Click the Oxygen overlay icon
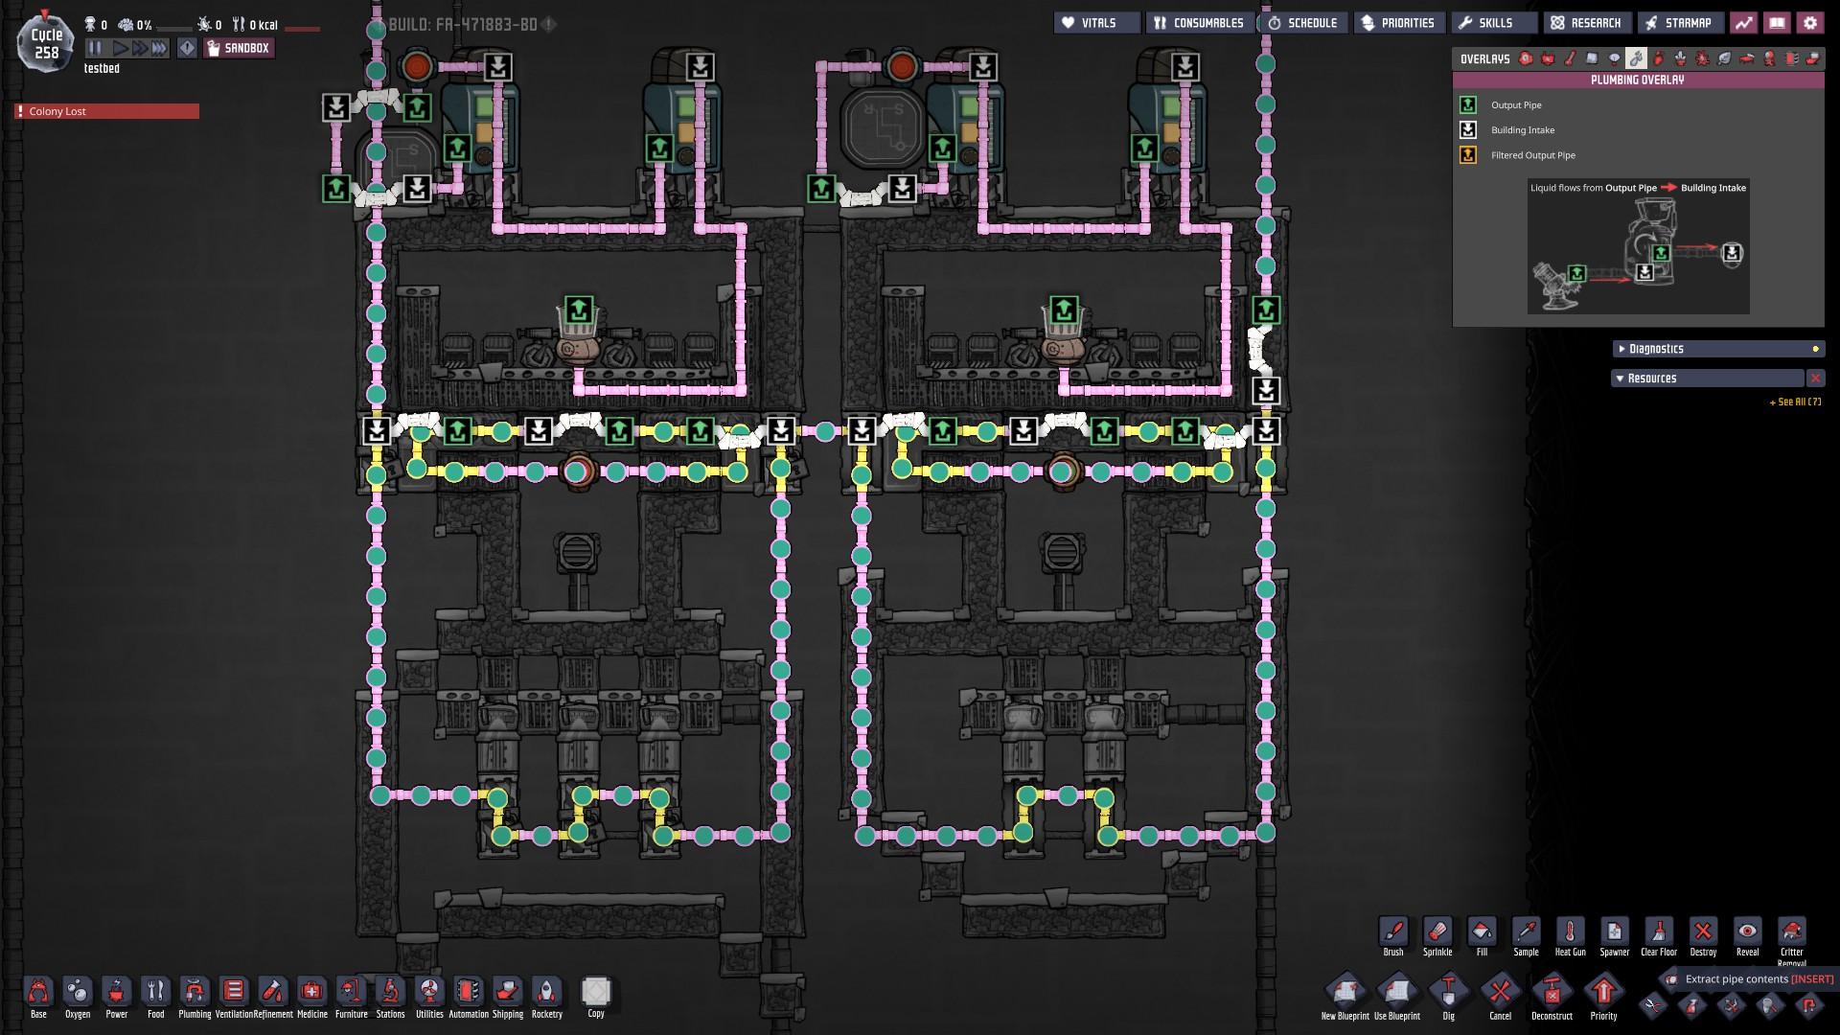The height and width of the screenshot is (1035, 1840). tap(1526, 58)
